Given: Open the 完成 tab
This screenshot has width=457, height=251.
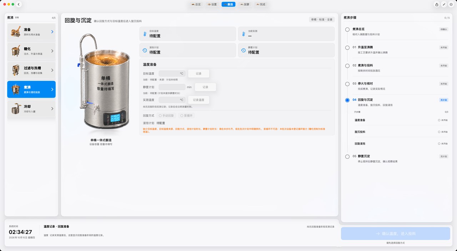Looking at the screenshot, I should coord(260,5).
